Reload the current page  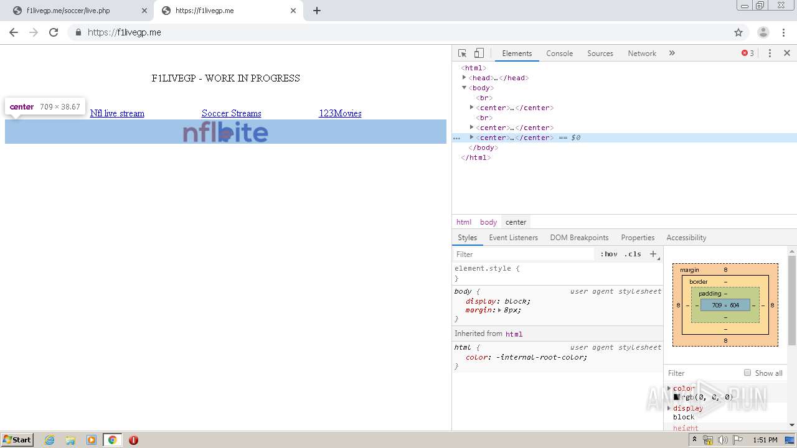coord(54,32)
